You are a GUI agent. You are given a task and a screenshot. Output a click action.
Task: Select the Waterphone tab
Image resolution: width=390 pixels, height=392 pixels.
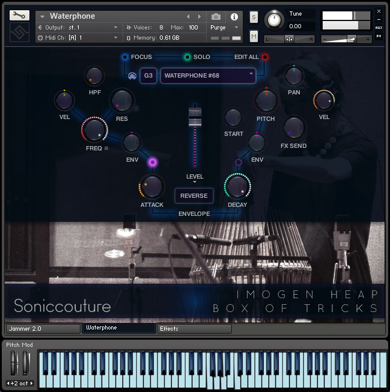119,328
